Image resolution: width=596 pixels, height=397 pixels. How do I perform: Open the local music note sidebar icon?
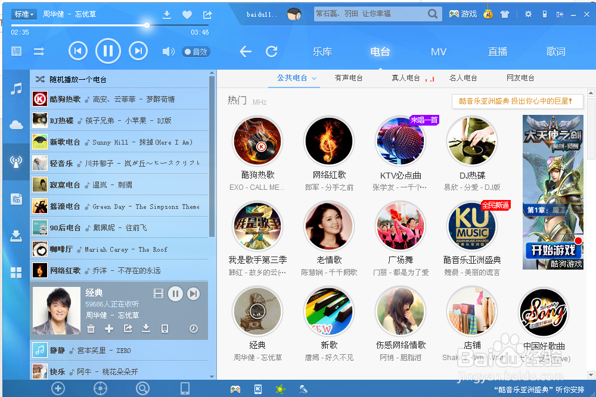click(16, 89)
